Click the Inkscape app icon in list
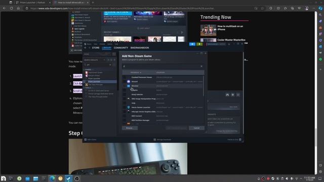 [x=129, y=112]
